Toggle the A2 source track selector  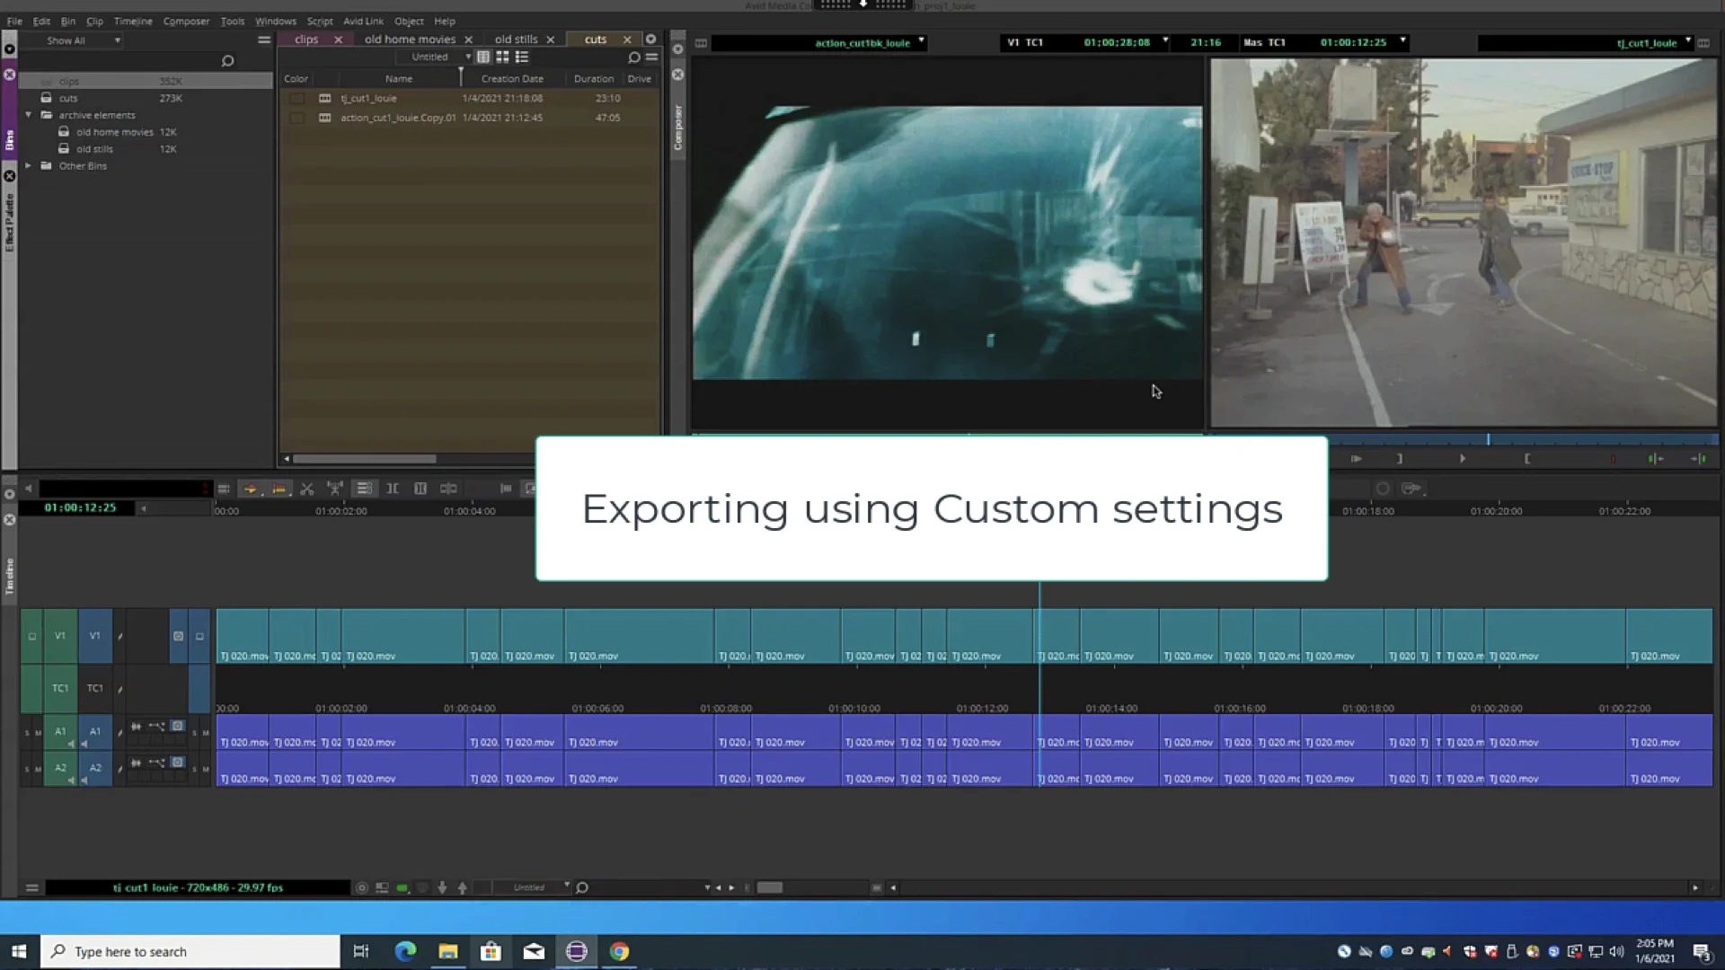[60, 769]
